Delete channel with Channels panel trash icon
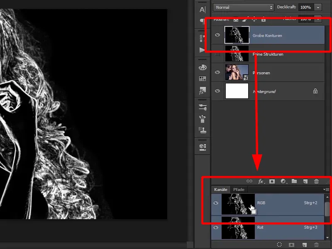Image resolution: width=332 pixels, height=249 pixels. [x=316, y=245]
